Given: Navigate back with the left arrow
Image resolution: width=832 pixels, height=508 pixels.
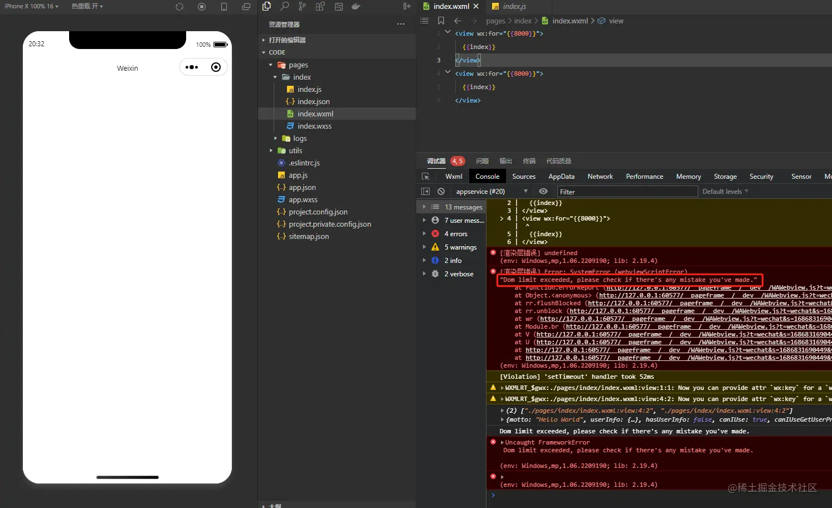Looking at the screenshot, I should (458, 21).
